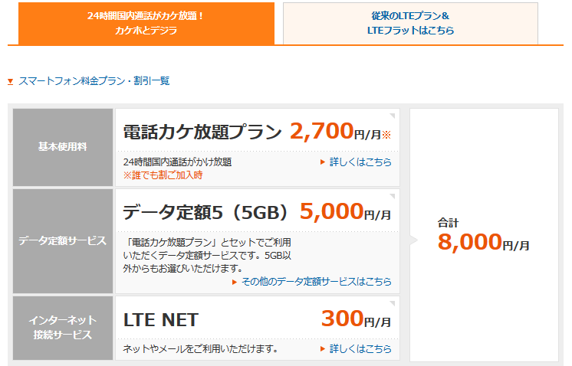Image resolution: width=572 pixels, height=366 pixels.
Task: Open その他のデータ定額サービスはこちら link
Action: (316, 282)
